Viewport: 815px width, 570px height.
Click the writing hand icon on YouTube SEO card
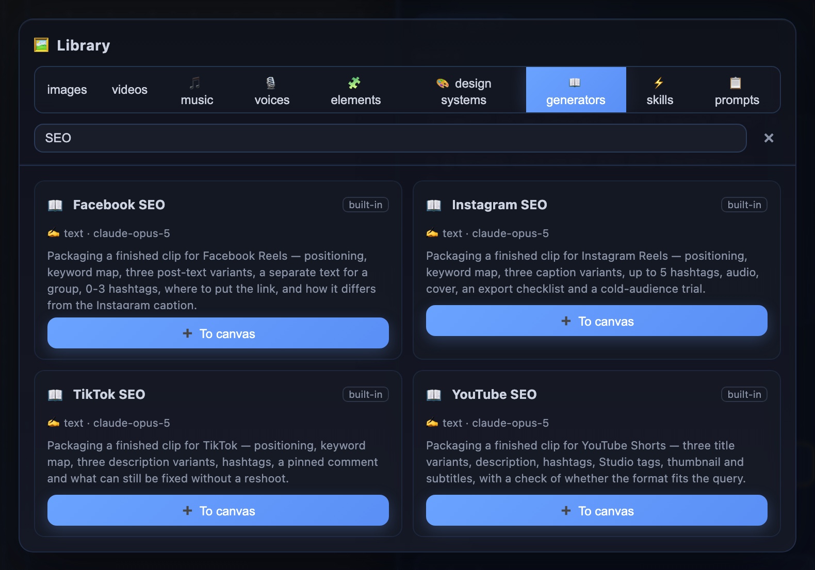pos(432,423)
